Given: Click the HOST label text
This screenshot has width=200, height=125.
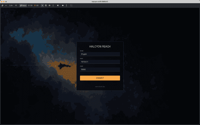Looking at the screenshot, I should (x=82, y=58).
